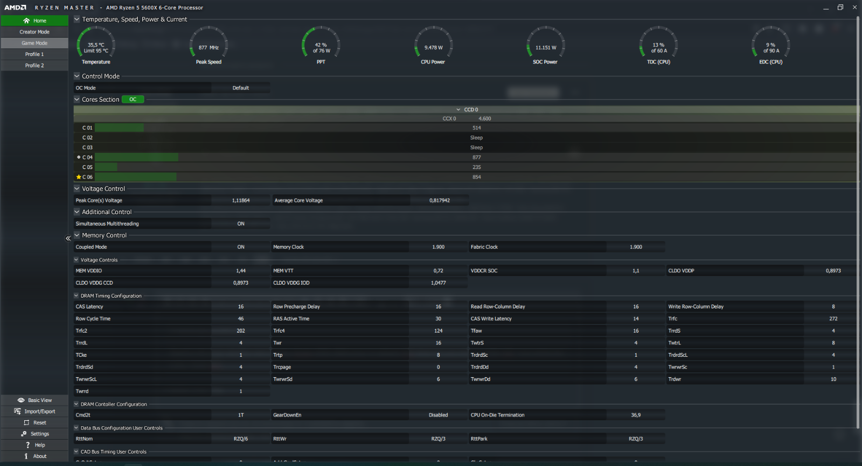Click the Cmd2t value 1T
862x466 pixels.
click(x=241, y=415)
